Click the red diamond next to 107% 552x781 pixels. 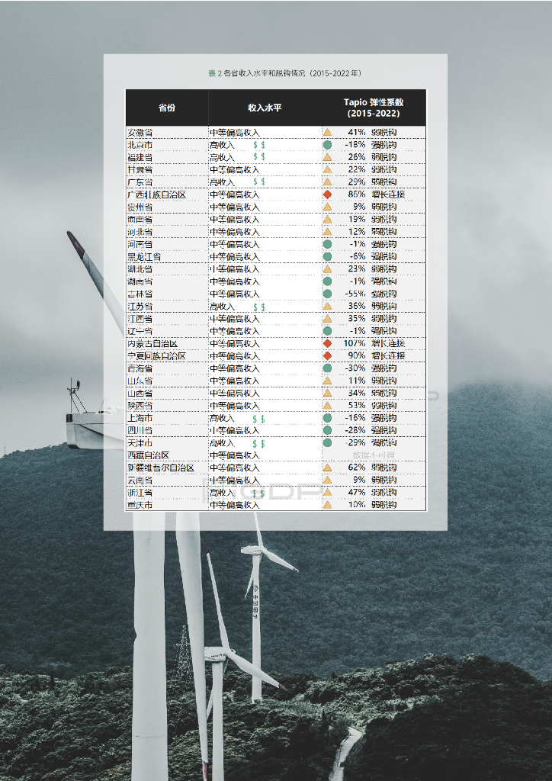click(x=327, y=344)
